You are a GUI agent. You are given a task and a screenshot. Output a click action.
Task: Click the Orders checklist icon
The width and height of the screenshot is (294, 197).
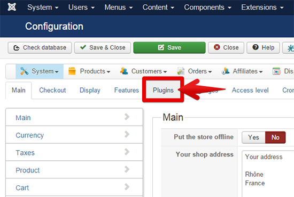[x=181, y=71]
